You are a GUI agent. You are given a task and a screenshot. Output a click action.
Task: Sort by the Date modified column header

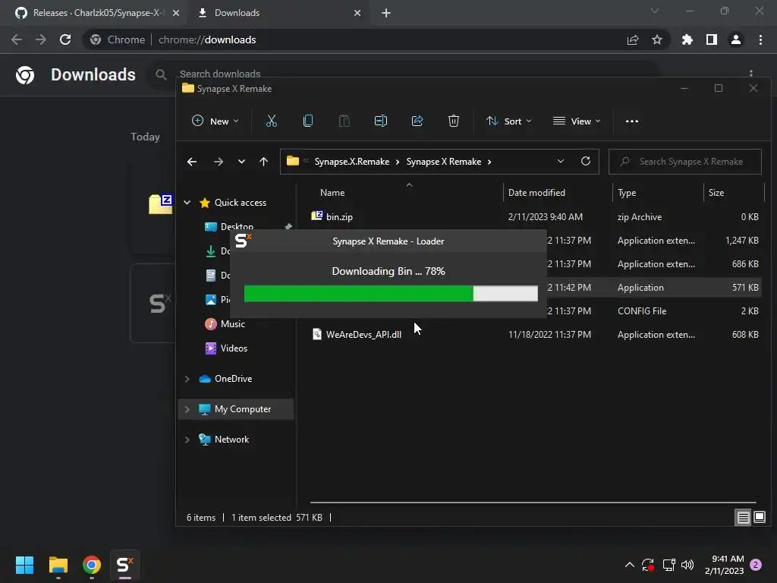[536, 193]
